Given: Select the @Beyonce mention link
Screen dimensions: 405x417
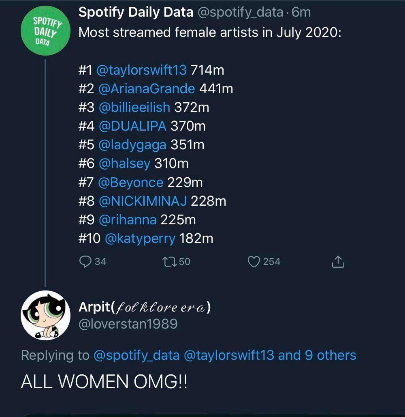Looking at the screenshot, I should point(130,182).
